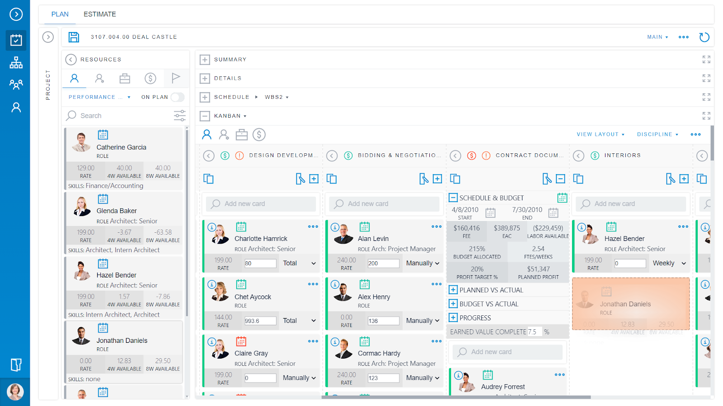The width and height of the screenshot is (723, 406).
Task: Switch to the ESTIMATE tab
Action: [x=100, y=14]
